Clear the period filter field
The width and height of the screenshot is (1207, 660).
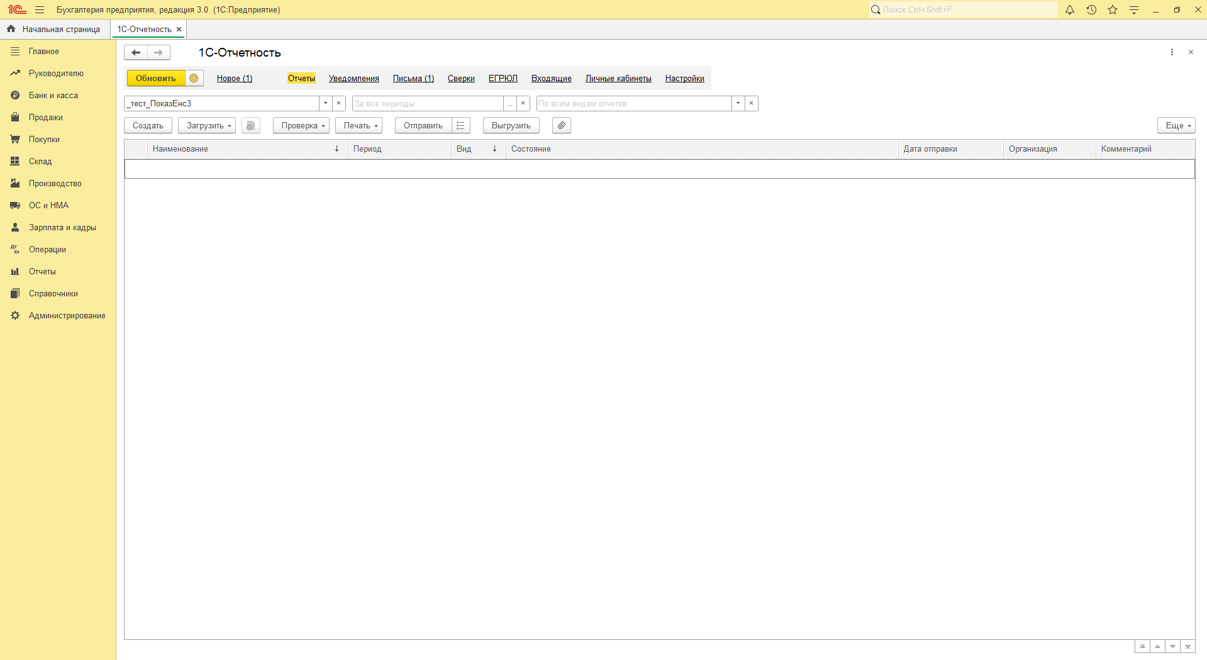[x=523, y=103]
